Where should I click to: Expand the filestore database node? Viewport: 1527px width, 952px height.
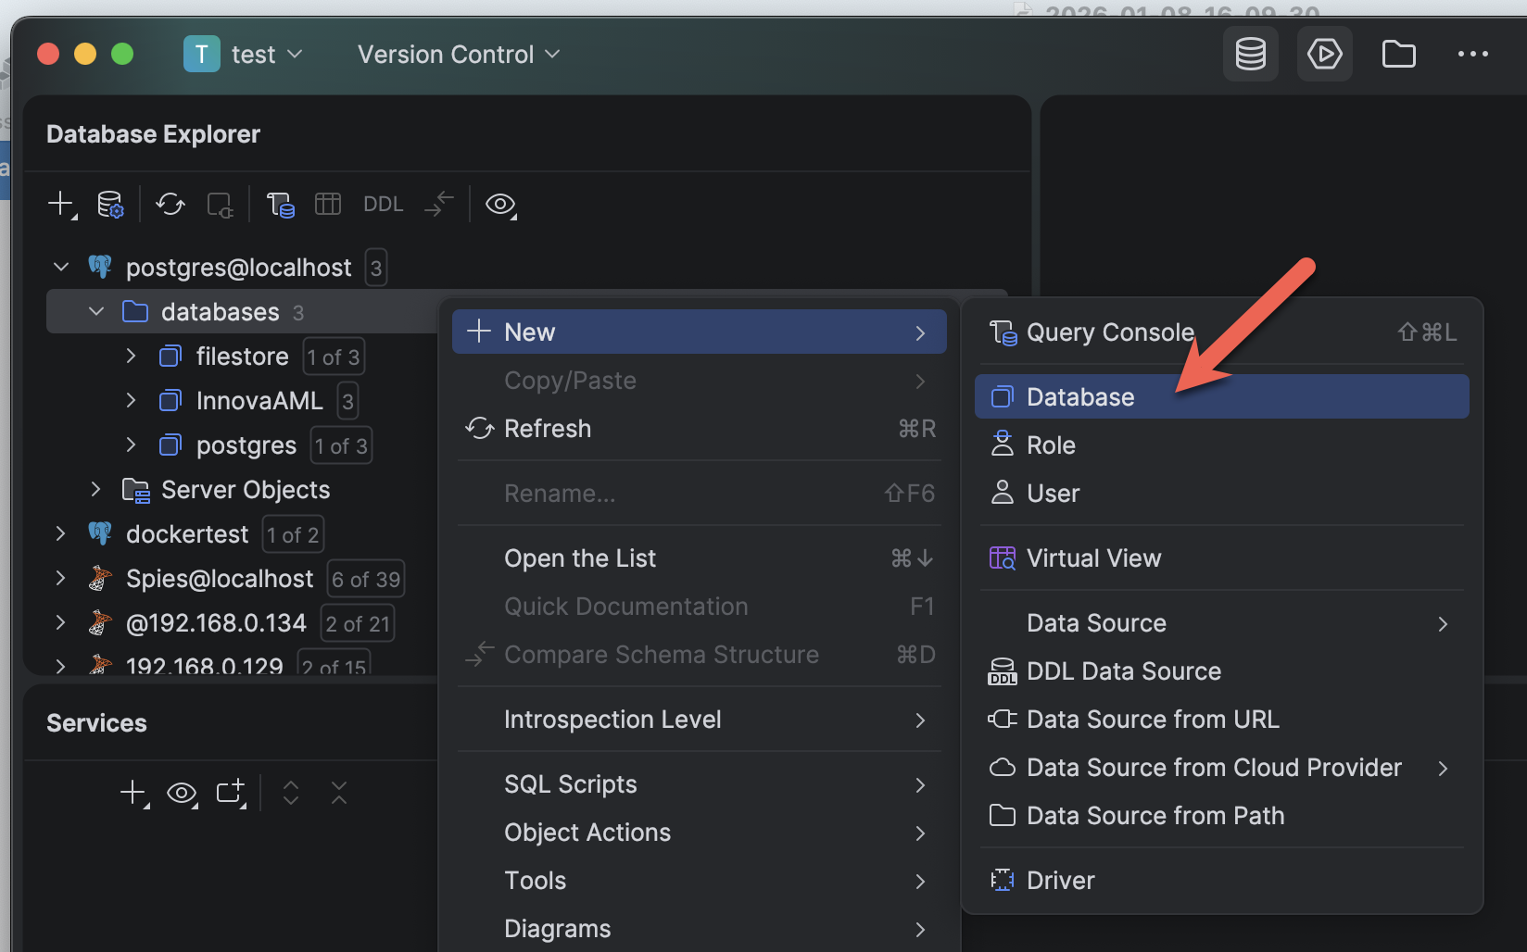(131, 357)
